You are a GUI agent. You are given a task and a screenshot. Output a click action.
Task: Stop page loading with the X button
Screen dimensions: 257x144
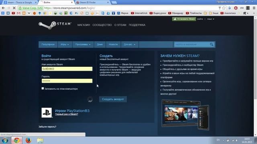(14, 8)
